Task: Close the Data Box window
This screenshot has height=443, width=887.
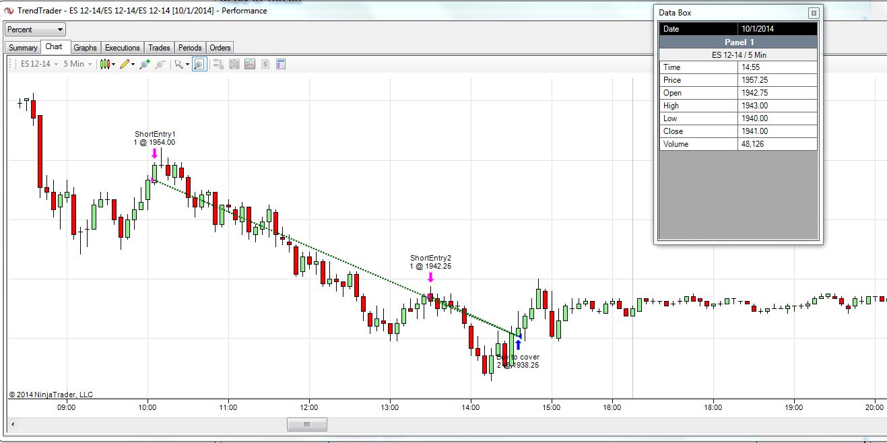Action: point(813,13)
